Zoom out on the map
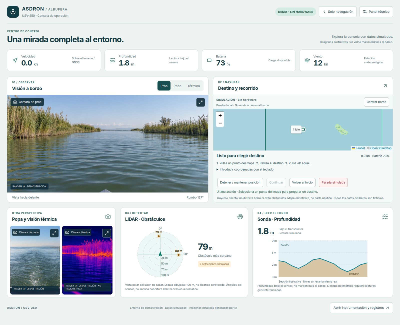This screenshot has height=325, width=400. (220, 123)
